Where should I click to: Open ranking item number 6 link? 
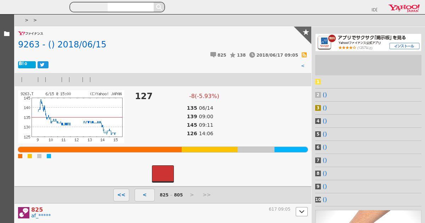[x=325, y=147]
